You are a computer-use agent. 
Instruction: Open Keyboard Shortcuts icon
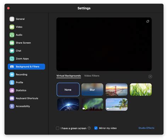(12, 98)
